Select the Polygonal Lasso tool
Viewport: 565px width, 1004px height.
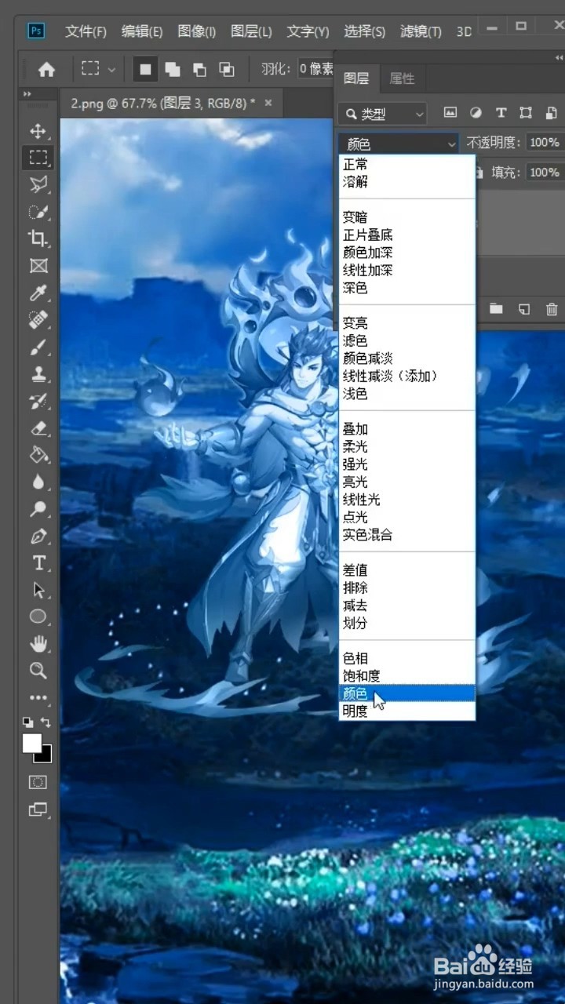[x=38, y=184]
